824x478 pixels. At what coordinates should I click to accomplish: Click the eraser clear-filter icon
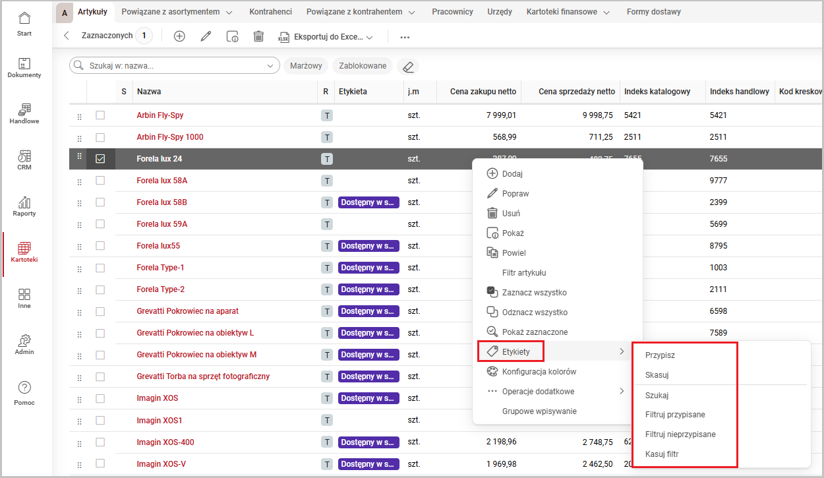tap(408, 67)
